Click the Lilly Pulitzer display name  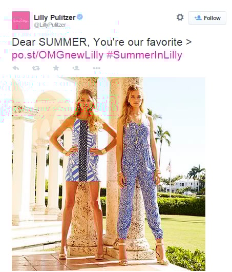[x=55, y=17]
